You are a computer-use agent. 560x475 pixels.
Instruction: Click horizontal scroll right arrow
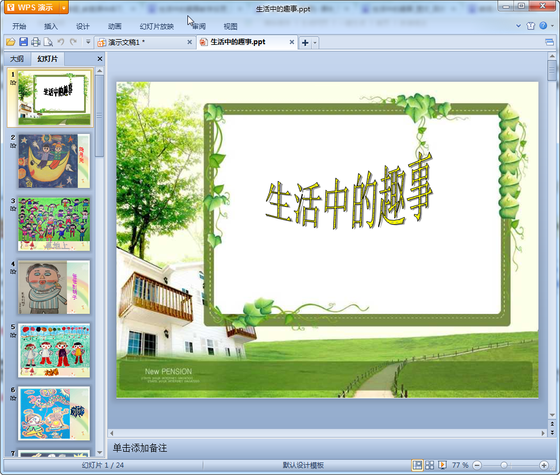point(543,433)
